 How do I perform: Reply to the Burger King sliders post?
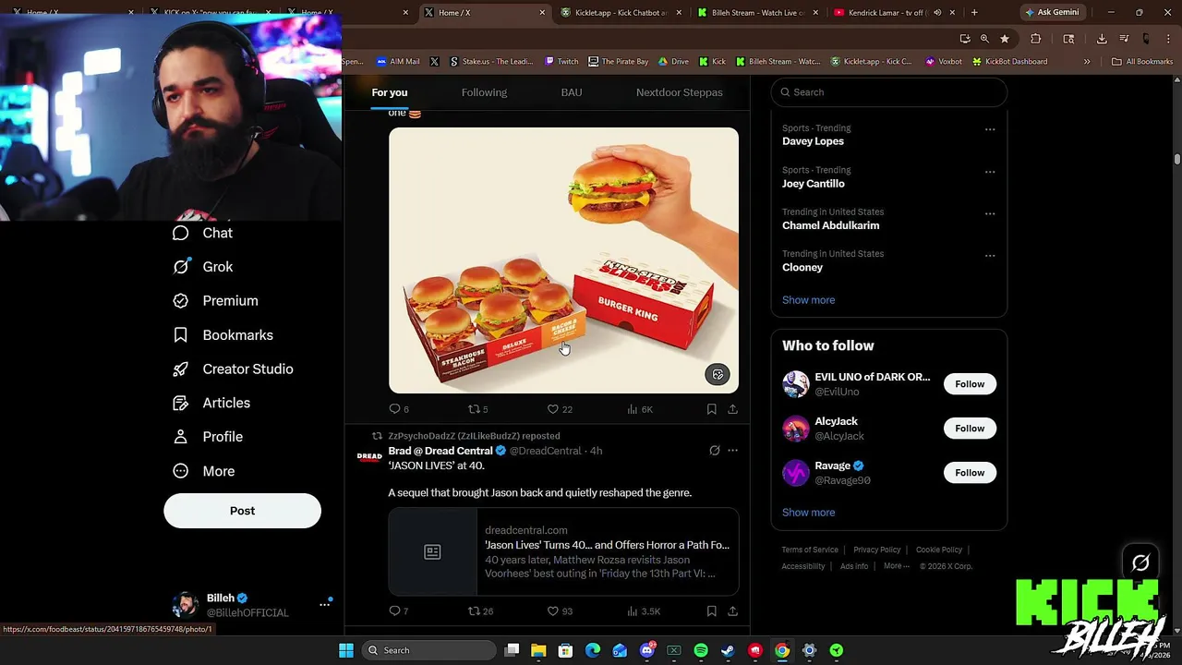399,409
